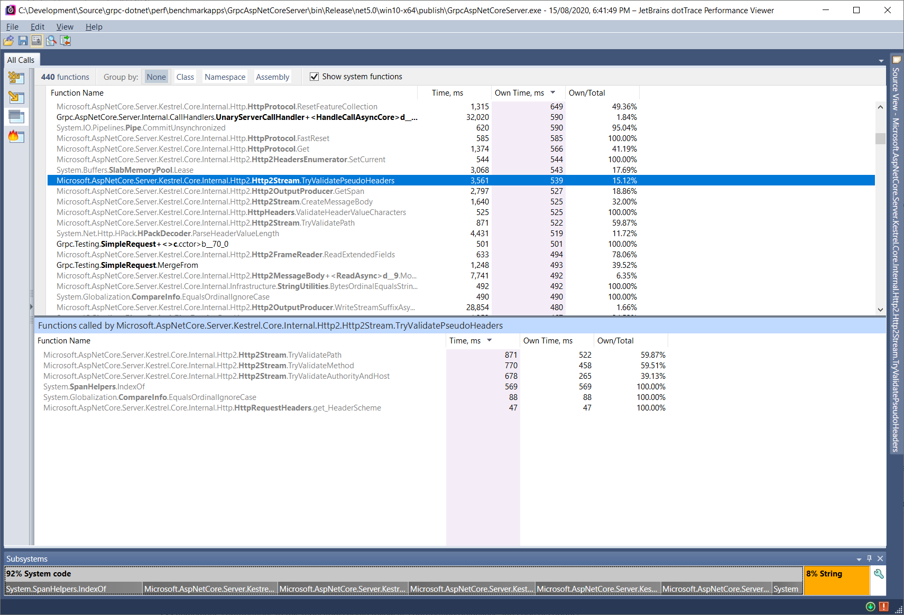Select HttpHeaders.ValidateHeaderValueCharacters row

(x=461, y=212)
